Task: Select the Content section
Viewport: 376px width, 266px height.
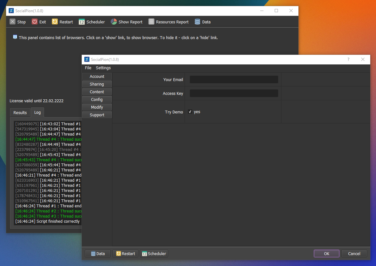Action: [97, 92]
